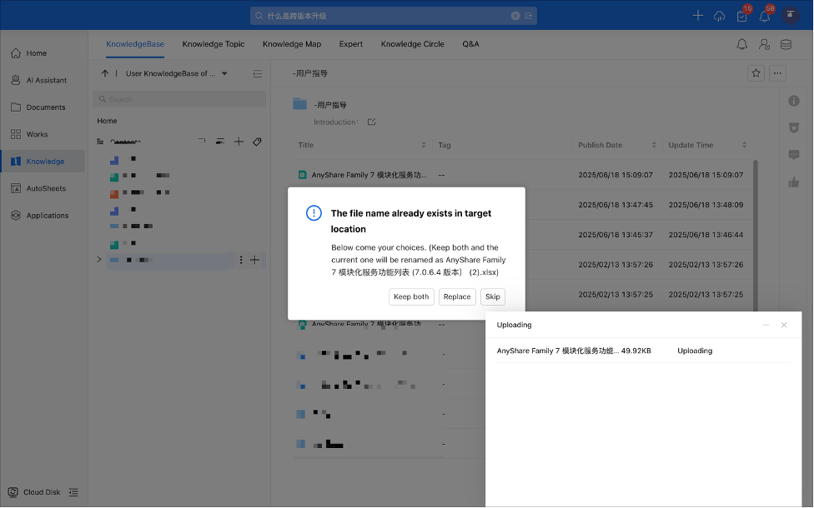
Task: Switch to the Knowledge Circle tab
Action: pos(412,44)
